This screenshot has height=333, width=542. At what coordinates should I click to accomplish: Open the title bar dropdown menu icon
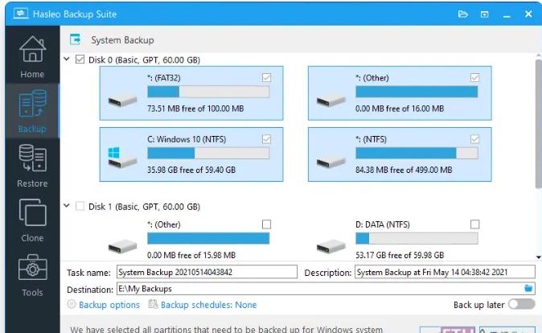click(485, 14)
